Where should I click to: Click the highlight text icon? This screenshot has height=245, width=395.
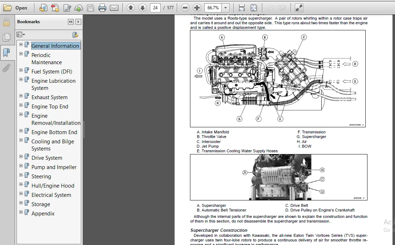[282, 8]
